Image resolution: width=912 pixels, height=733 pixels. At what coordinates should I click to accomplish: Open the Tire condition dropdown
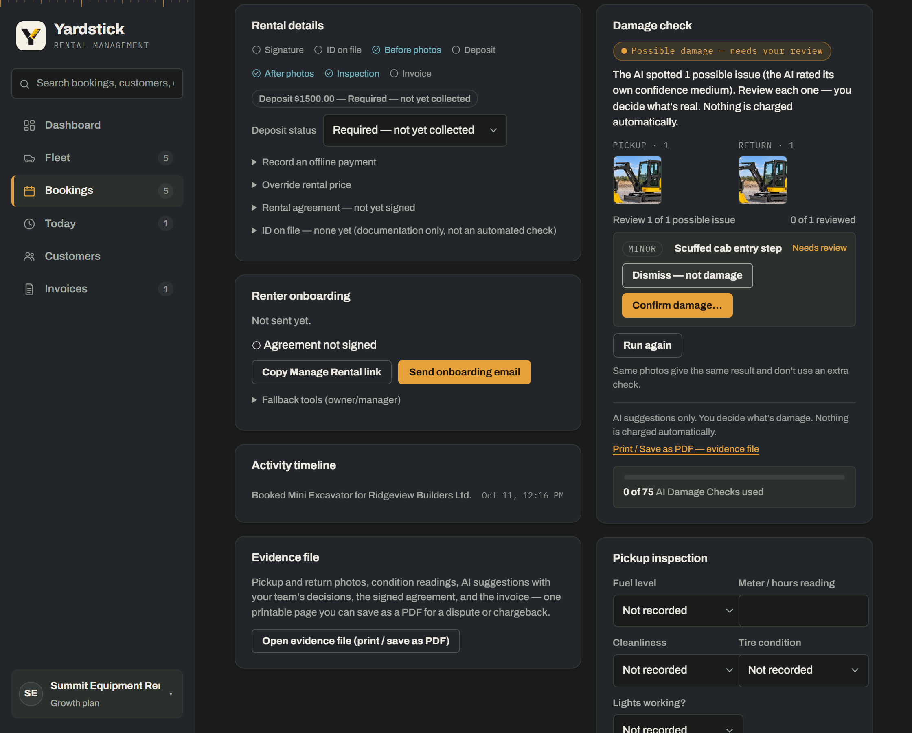803,670
